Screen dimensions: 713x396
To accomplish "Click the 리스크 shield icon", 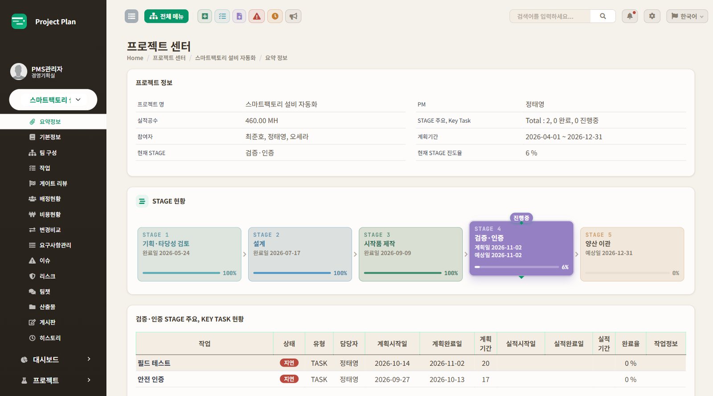I will (32, 276).
